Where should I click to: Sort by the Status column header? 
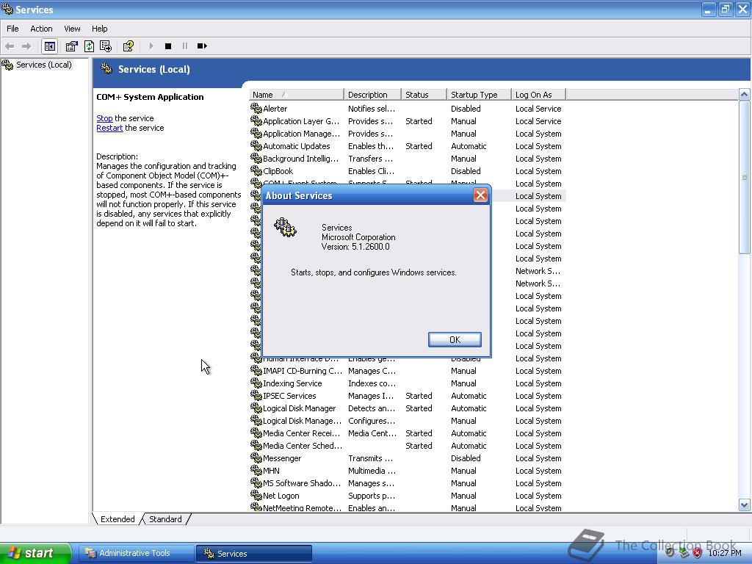tap(424, 95)
